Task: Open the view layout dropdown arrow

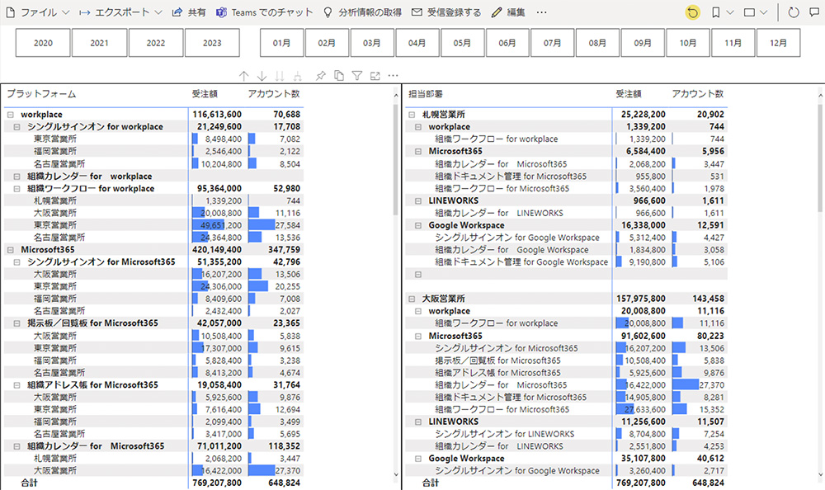Action: click(x=763, y=12)
